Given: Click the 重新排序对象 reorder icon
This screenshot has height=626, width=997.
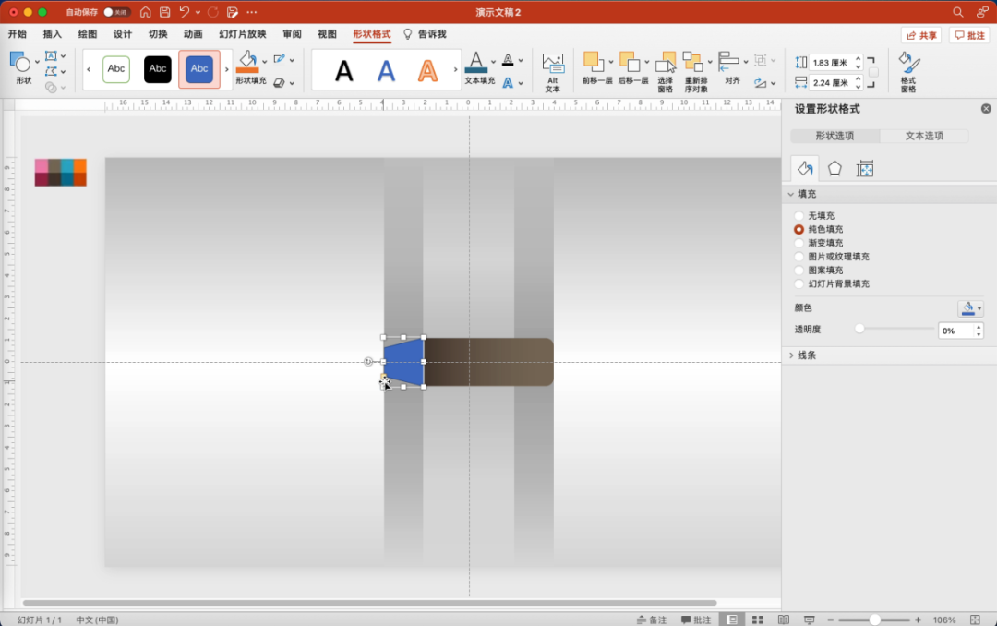Looking at the screenshot, I should (x=692, y=63).
